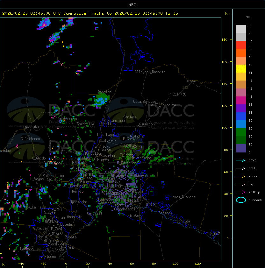
Task: Click the Encon map label
Action: 191,81
